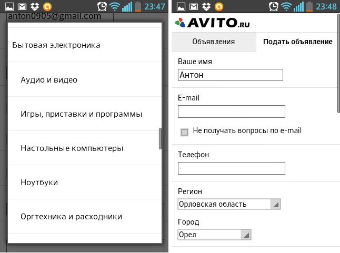The image size is (340, 253).
Task: Tick Не получать вопросы по e-mail checkbox
Action: (x=184, y=132)
